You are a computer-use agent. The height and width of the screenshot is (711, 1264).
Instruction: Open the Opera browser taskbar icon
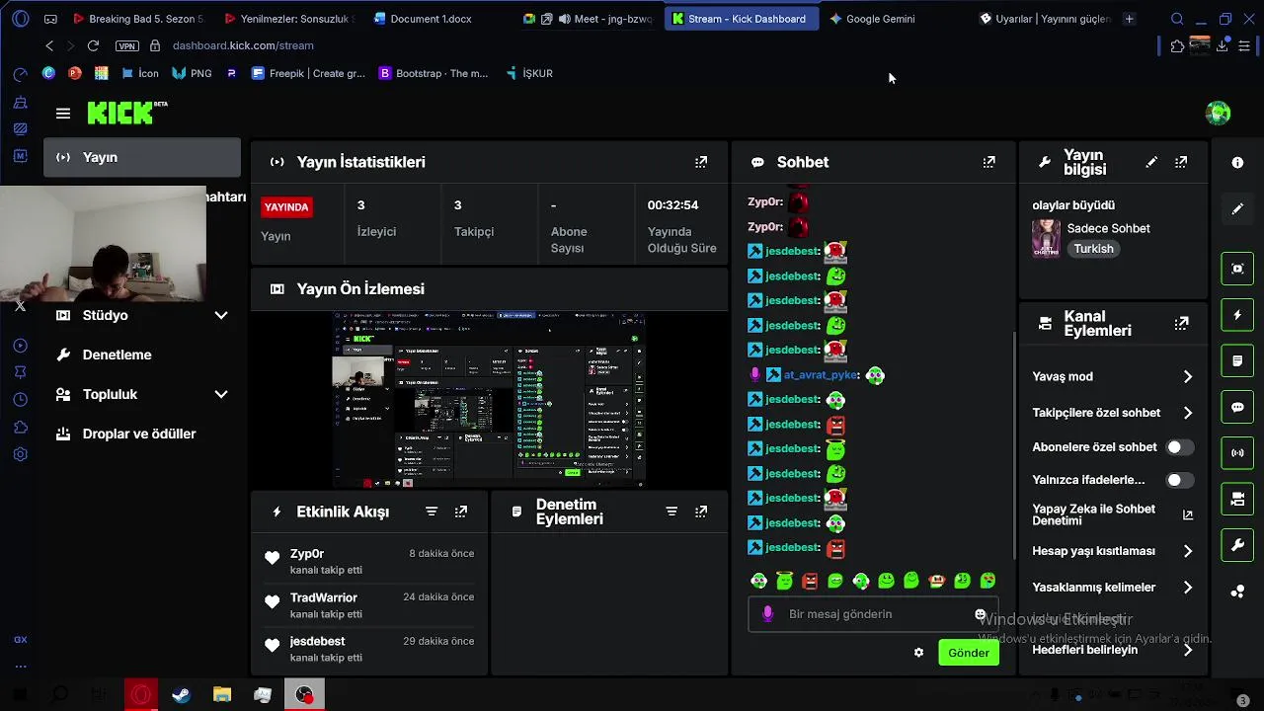pyautogui.click(x=140, y=695)
